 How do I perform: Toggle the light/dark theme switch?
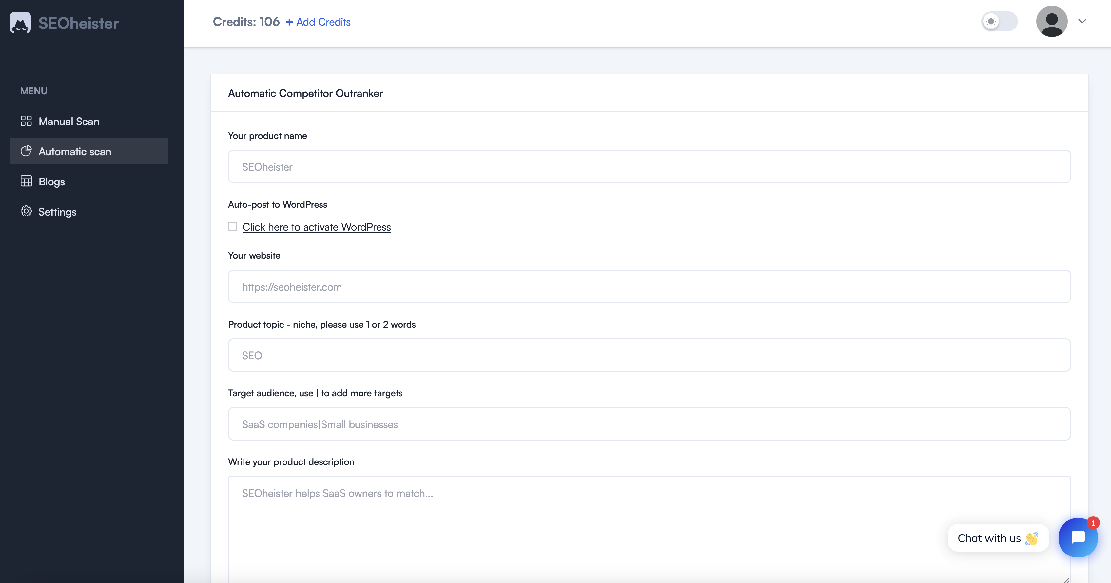tap(999, 22)
